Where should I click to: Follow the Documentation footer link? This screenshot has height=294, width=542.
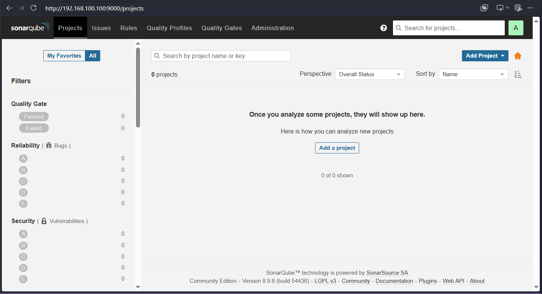pos(394,281)
